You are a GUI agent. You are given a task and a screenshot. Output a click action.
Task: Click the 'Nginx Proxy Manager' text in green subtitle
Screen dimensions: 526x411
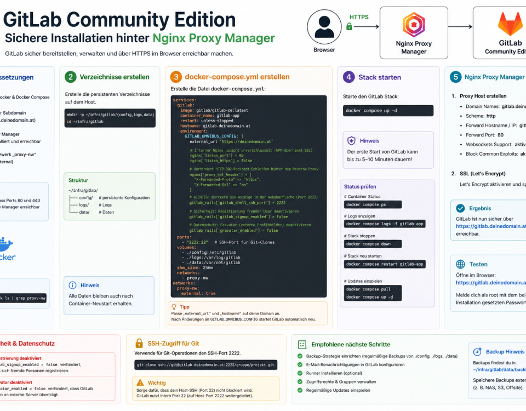pyautogui.click(x=214, y=38)
